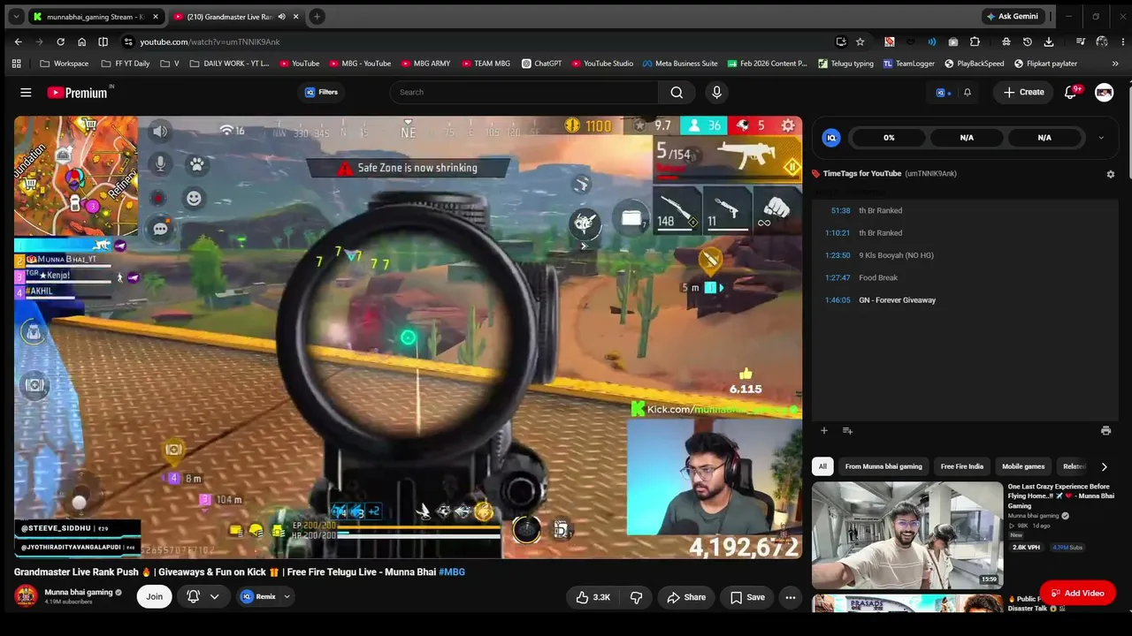Open YouTube notifications bell with 9+ badge
Viewport: 1132px width, 636px height.
click(1070, 92)
